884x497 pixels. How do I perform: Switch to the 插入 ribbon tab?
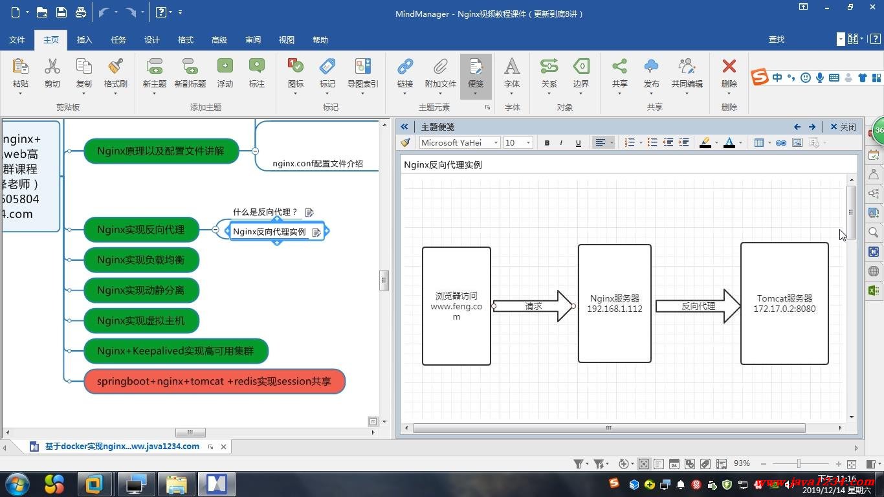[x=85, y=40]
